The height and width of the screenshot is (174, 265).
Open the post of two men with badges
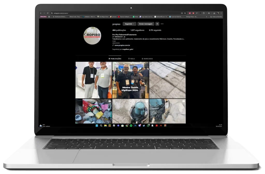point(94,80)
